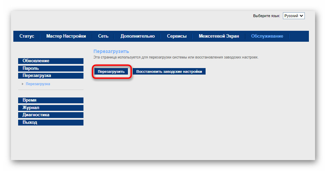326x171 pixels.
Task: Click the arrow bullet beside the Перезагрузка sub-link
Action: [23, 84]
